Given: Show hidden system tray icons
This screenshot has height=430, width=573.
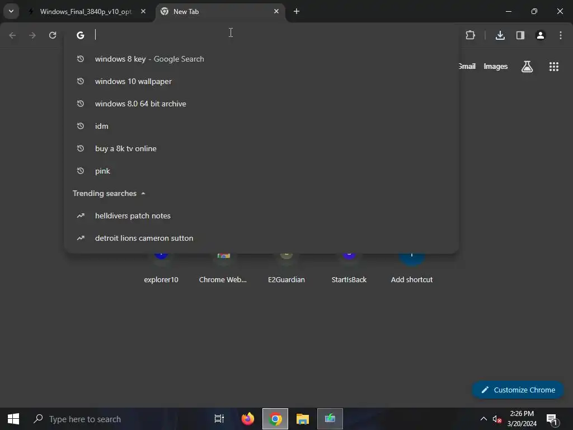Looking at the screenshot, I should coord(483,419).
